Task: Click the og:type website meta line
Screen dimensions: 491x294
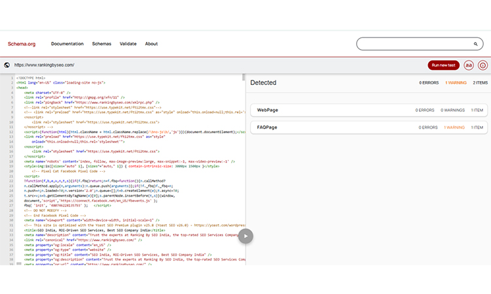Action: (67, 250)
